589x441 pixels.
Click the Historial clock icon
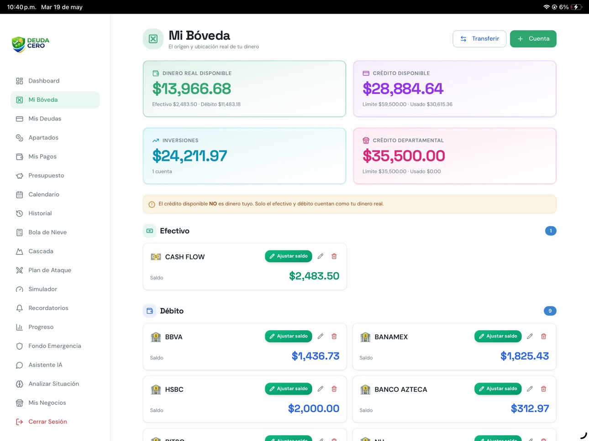click(x=19, y=213)
